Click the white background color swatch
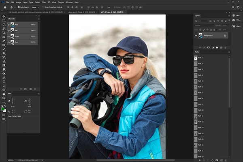 click(x=5, y=111)
